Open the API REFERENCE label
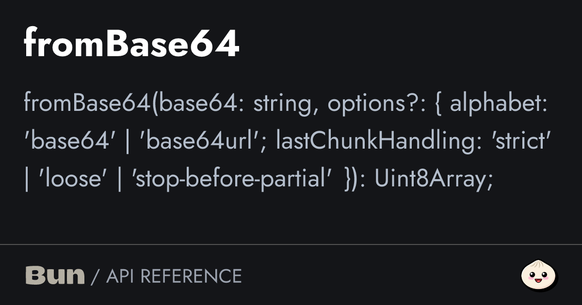This screenshot has width=582, height=305. click(174, 276)
